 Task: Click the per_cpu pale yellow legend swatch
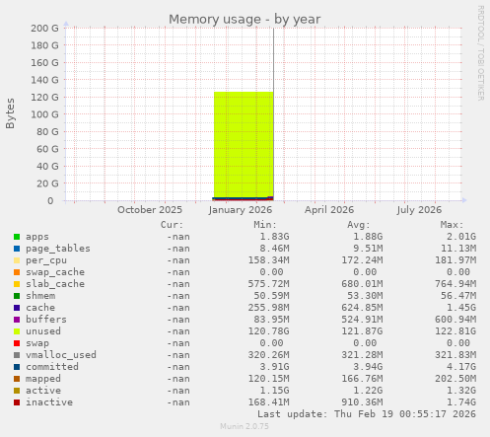(17, 260)
